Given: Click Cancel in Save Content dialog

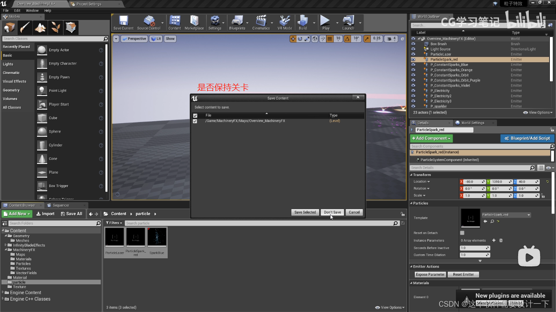Looking at the screenshot, I should (x=354, y=212).
